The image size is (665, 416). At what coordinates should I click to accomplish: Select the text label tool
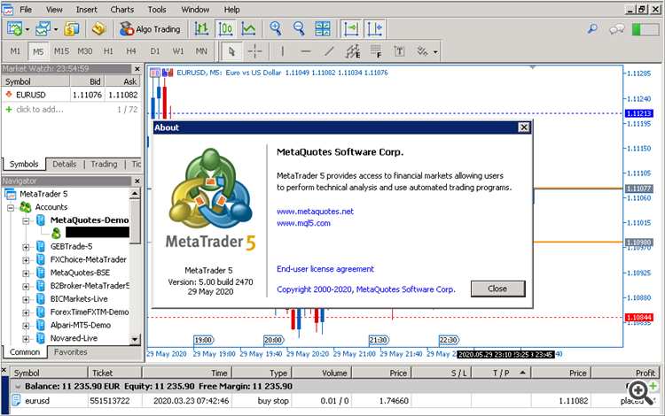[399, 51]
